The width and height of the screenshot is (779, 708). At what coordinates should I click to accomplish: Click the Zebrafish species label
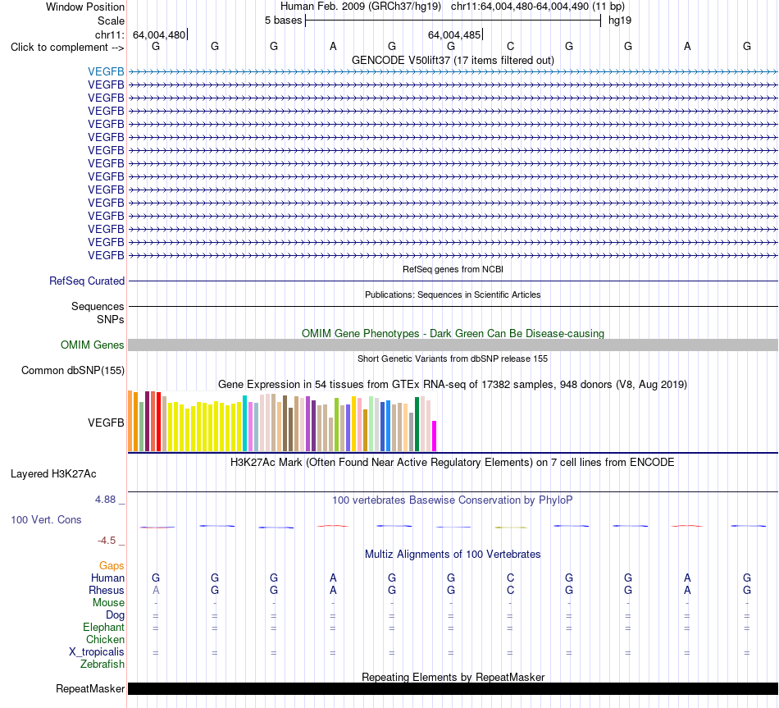102,665
